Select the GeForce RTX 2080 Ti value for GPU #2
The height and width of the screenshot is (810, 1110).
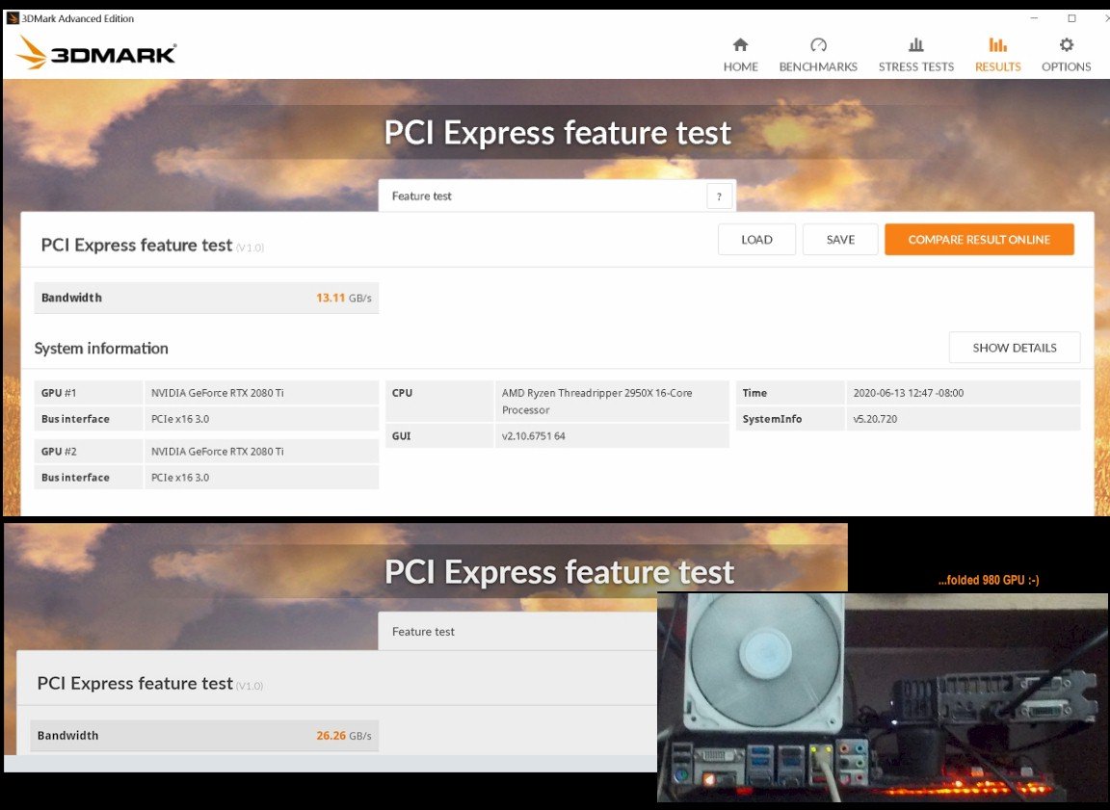pyautogui.click(x=218, y=452)
